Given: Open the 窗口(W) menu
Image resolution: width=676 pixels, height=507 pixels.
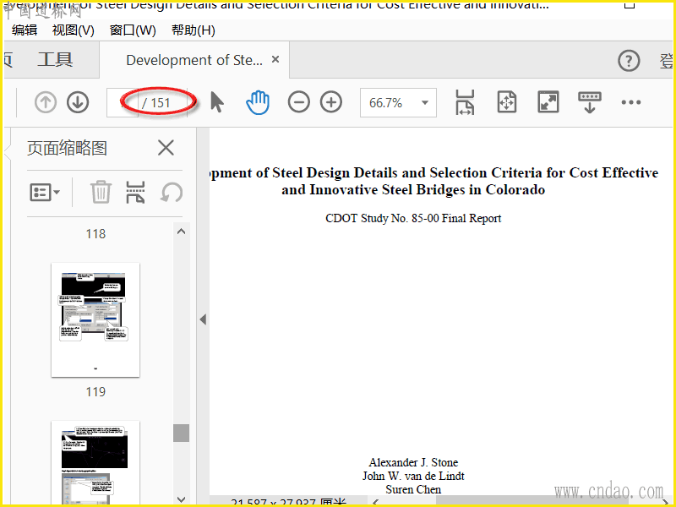Looking at the screenshot, I should coord(133,30).
